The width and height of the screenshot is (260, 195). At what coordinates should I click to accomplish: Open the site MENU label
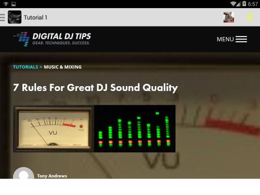225,39
